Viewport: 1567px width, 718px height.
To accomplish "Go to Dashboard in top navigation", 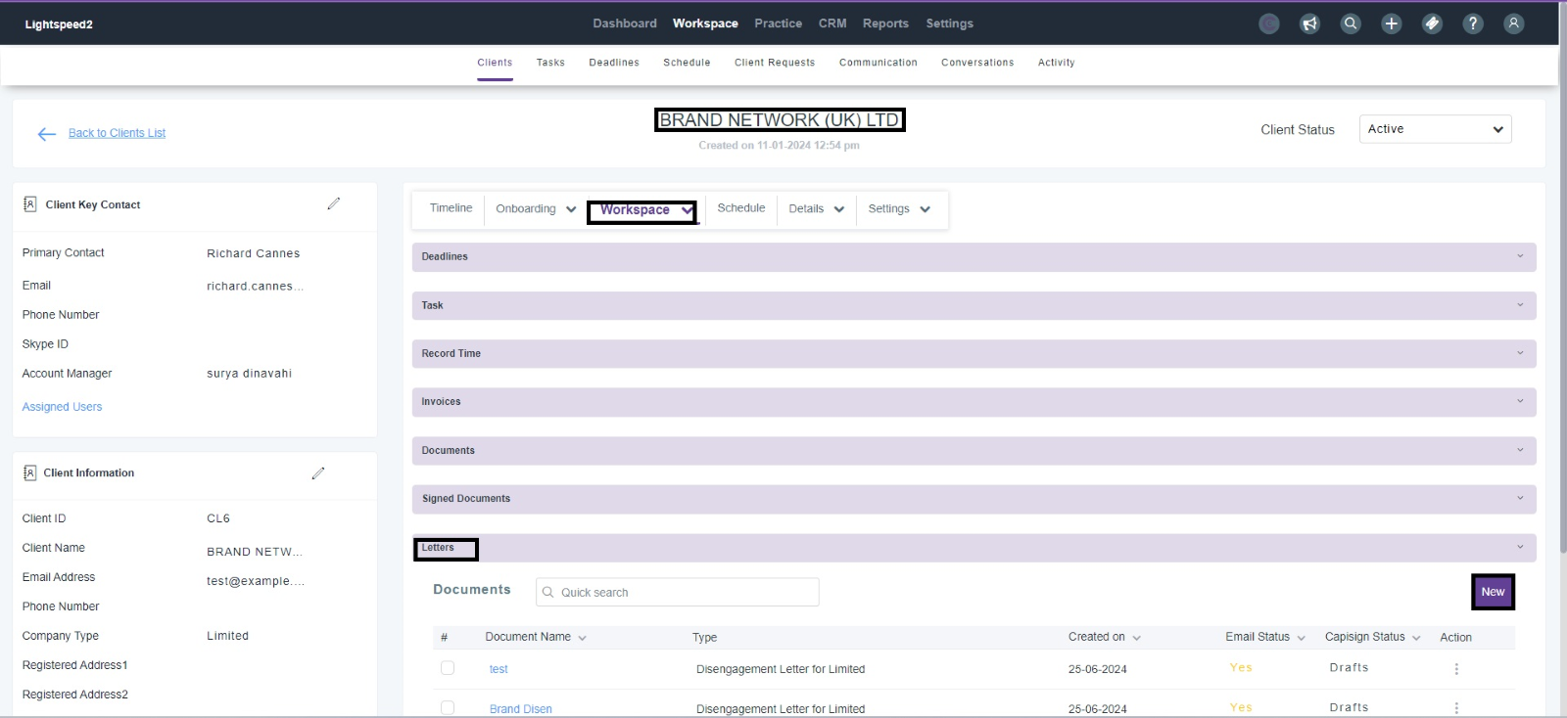I will pyautogui.click(x=625, y=23).
